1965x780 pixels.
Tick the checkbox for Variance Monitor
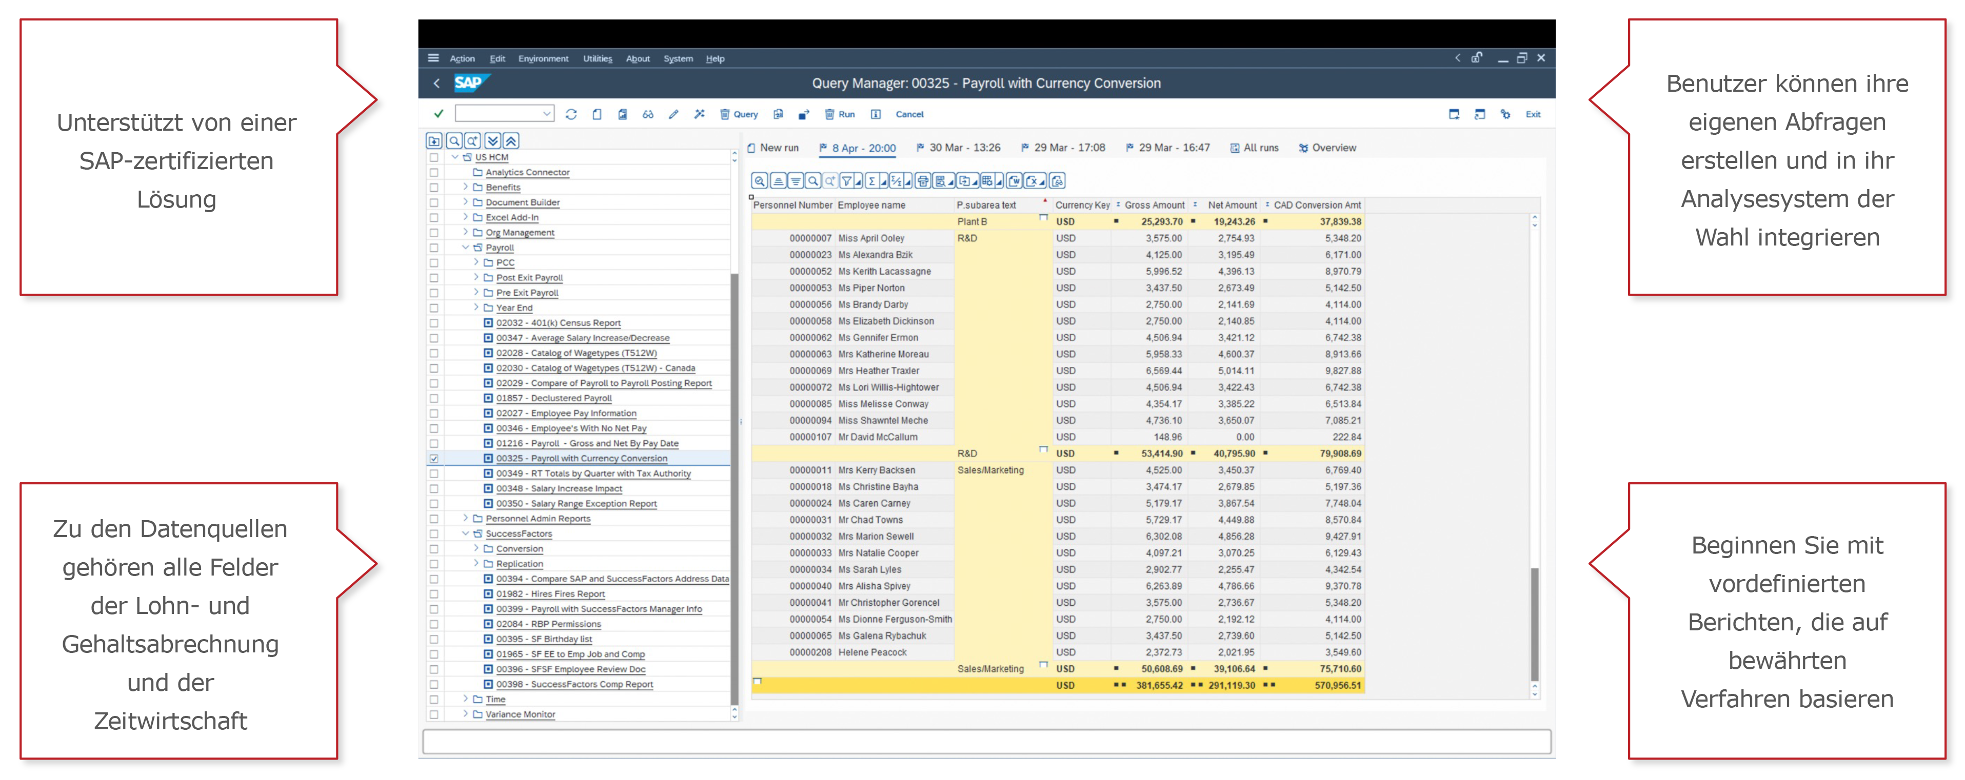point(434,714)
